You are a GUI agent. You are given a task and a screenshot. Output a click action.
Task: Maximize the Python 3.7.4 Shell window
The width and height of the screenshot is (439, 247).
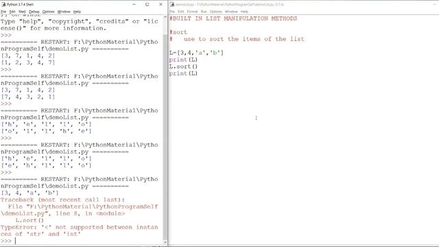[x=147, y=5]
